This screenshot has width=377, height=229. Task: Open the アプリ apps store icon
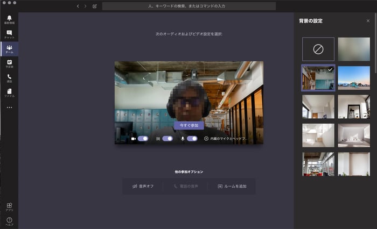(9, 206)
